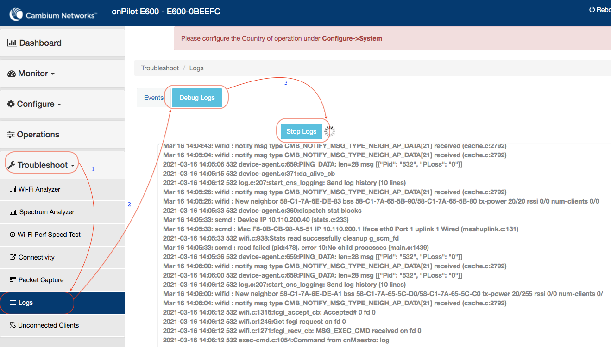Click the Dashboard bar chart icon
The width and height of the screenshot is (611, 347).
[12, 43]
